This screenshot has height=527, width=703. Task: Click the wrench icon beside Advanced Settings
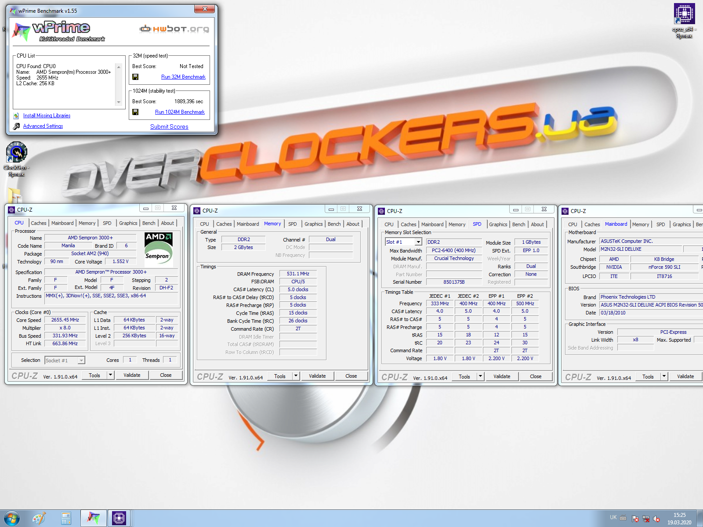[16, 126]
